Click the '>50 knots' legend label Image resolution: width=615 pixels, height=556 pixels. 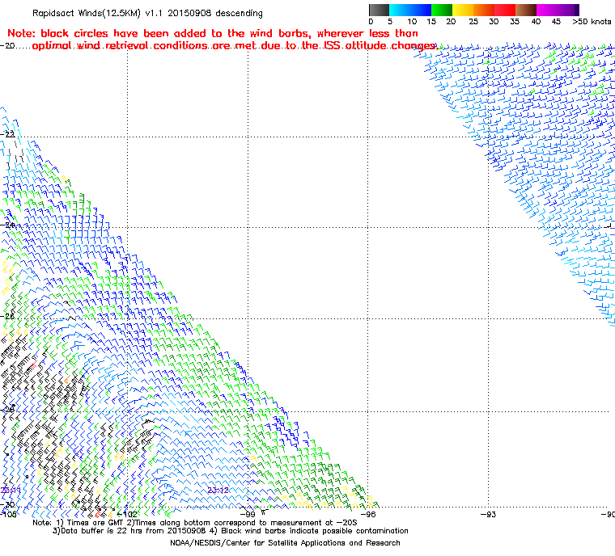pyautogui.click(x=592, y=22)
